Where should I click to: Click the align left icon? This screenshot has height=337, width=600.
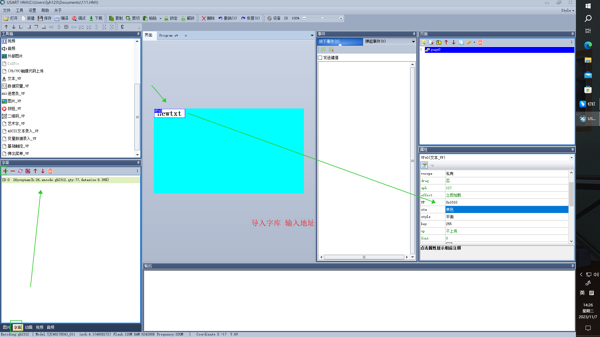[21, 27]
